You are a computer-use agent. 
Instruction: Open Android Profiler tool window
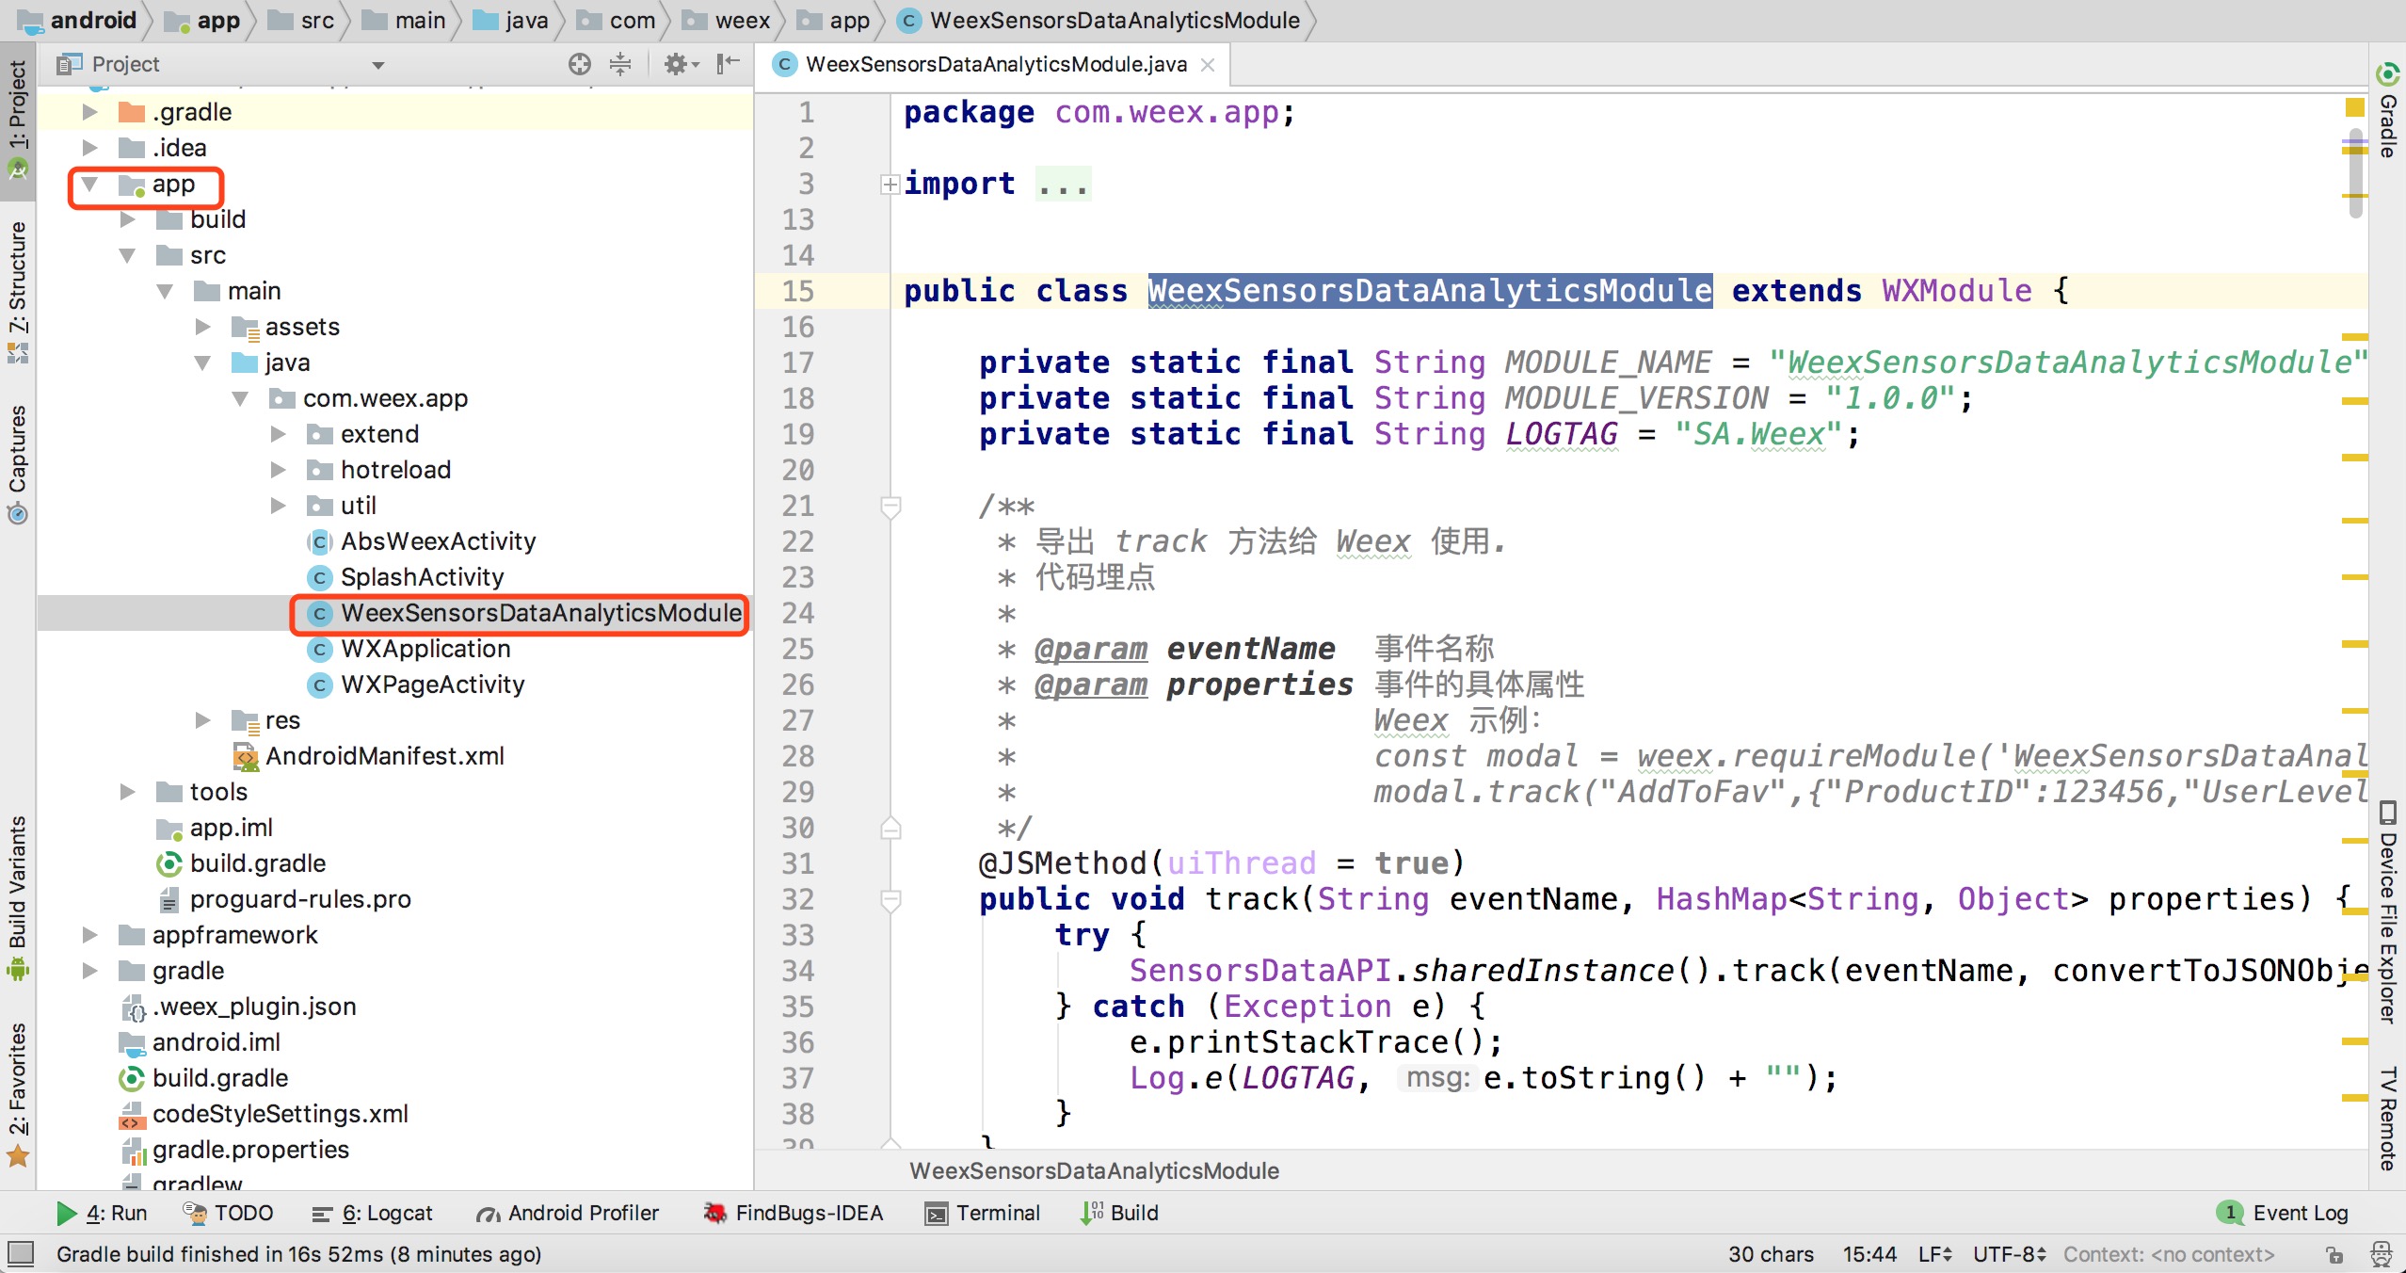[568, 1213]
